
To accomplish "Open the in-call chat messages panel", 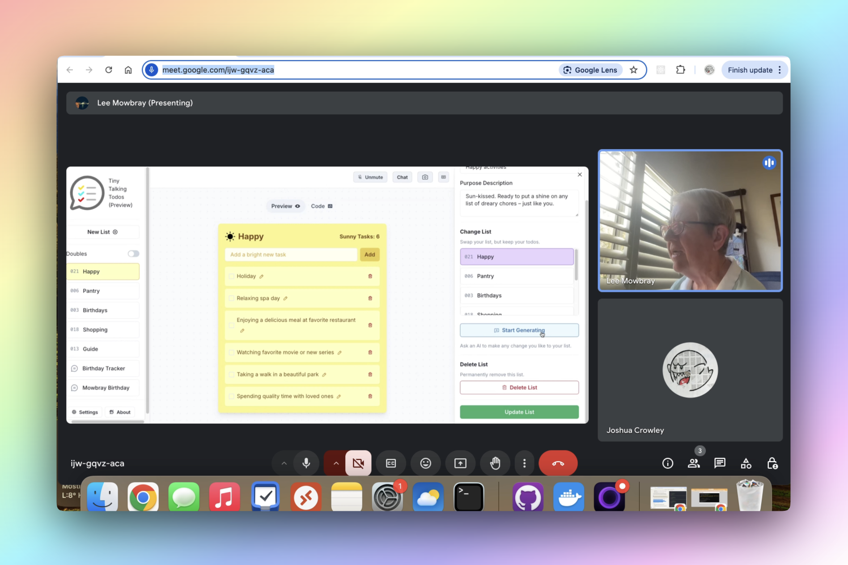I will [x=720, y=463].
